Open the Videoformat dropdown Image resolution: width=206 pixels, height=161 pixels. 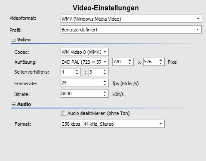(x=131, y=19)
